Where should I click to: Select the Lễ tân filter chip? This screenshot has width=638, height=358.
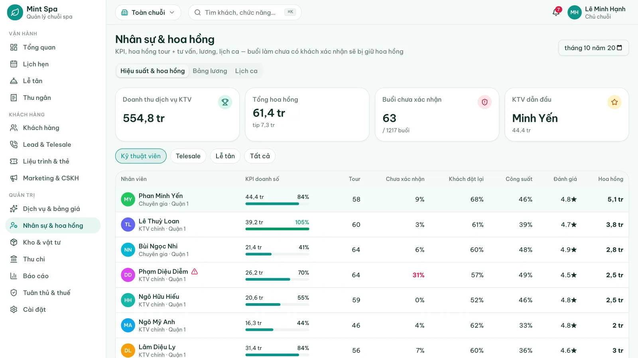225,156
